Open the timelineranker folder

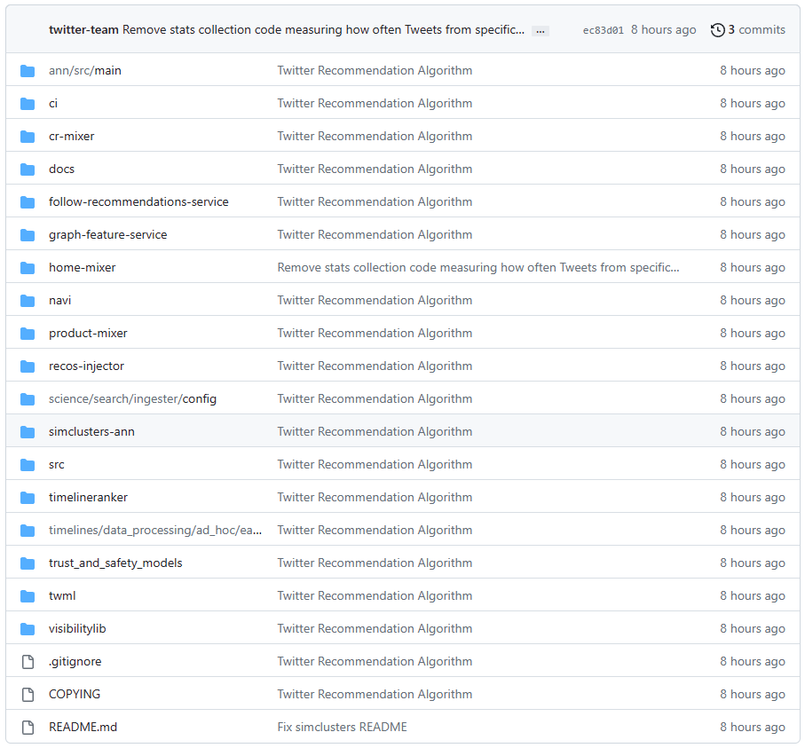(x=88, y=498)
